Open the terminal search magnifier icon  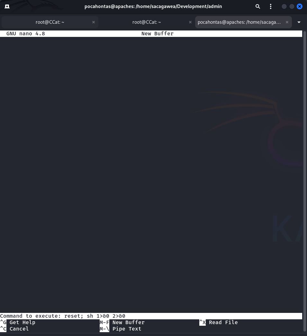(257, 6)
